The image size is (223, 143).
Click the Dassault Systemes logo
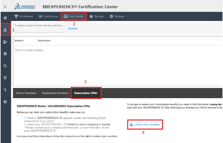pyautogui.click(x=25, y=7)
